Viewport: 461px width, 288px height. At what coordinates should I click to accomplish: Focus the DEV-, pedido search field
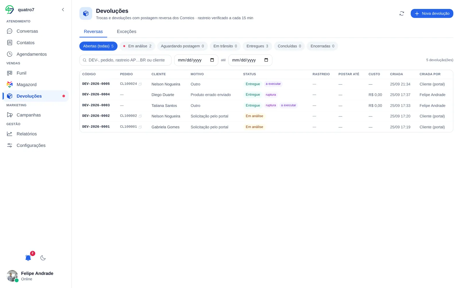pos(125,60)
